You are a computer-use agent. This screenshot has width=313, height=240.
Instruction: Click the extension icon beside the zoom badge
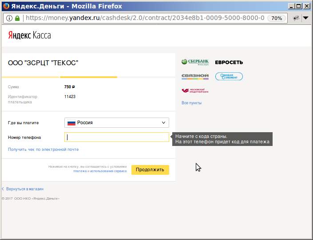296,18
